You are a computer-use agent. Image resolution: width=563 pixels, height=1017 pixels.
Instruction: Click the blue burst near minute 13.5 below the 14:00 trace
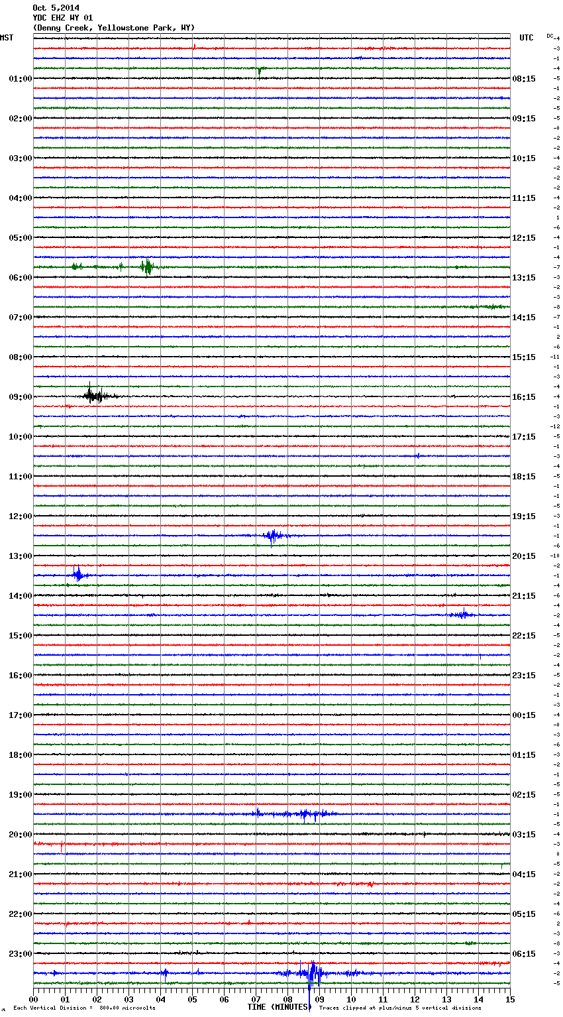click(462, 615)
